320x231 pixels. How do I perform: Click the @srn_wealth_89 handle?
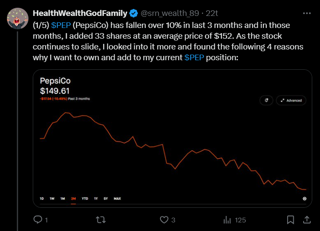pyautogui.click(x=170, y=13)
